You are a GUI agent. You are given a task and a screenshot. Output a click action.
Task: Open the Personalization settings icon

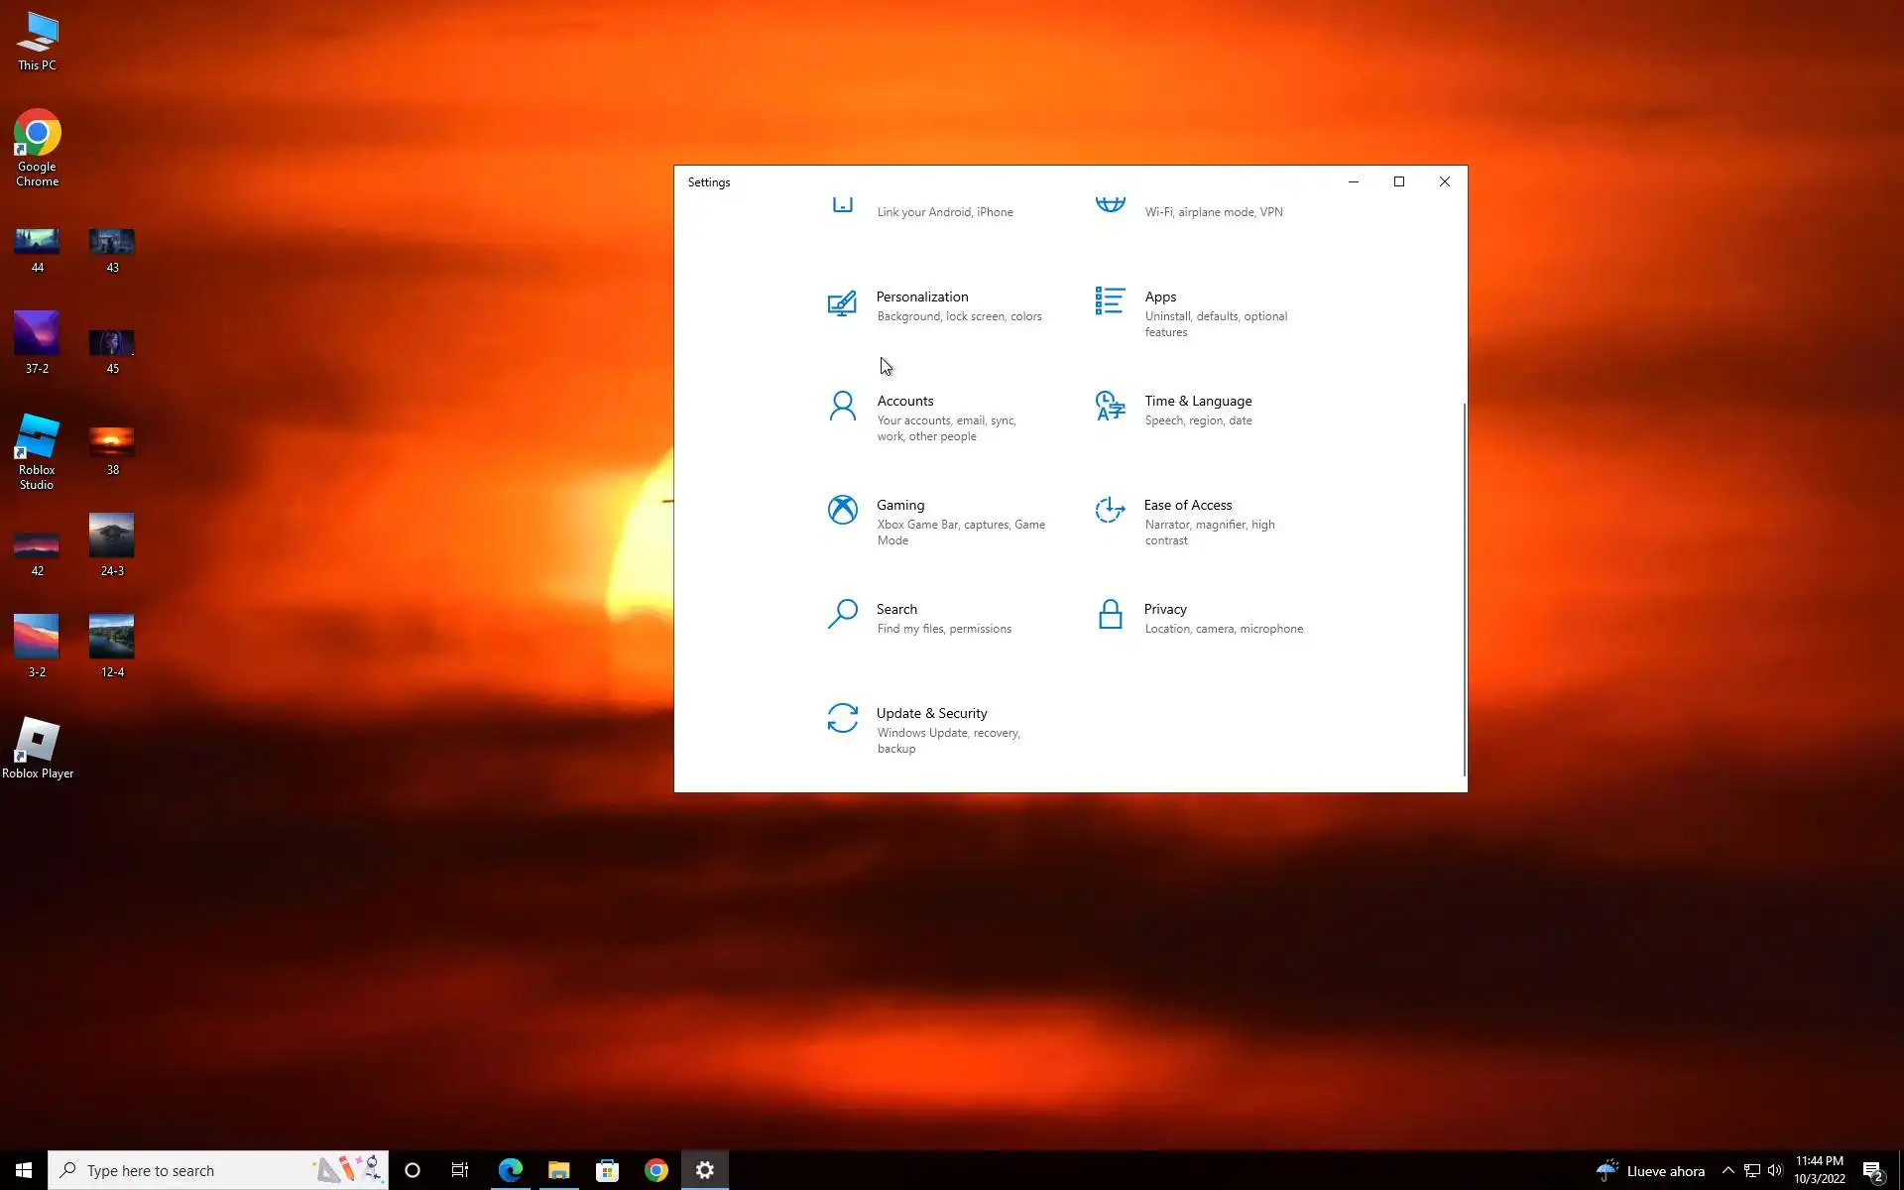[842, 302]
